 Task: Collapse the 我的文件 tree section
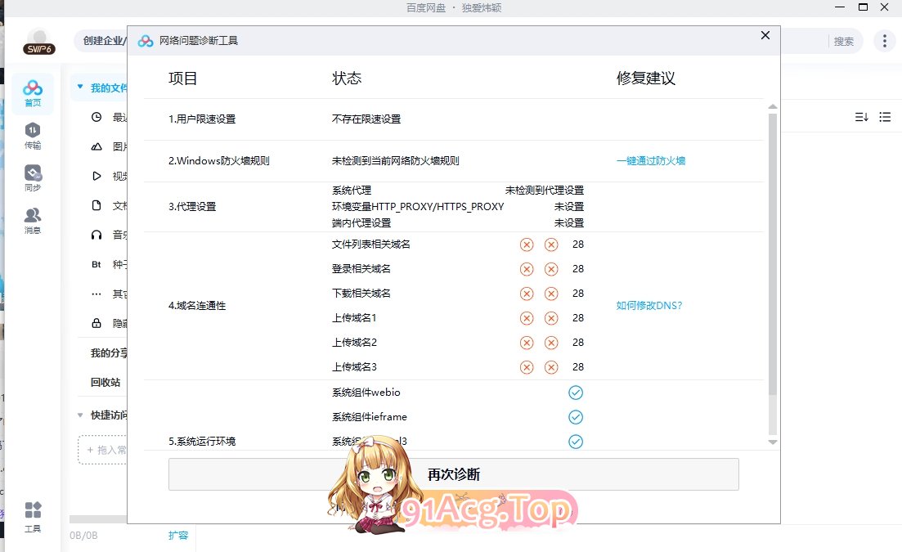click(80, 88)
